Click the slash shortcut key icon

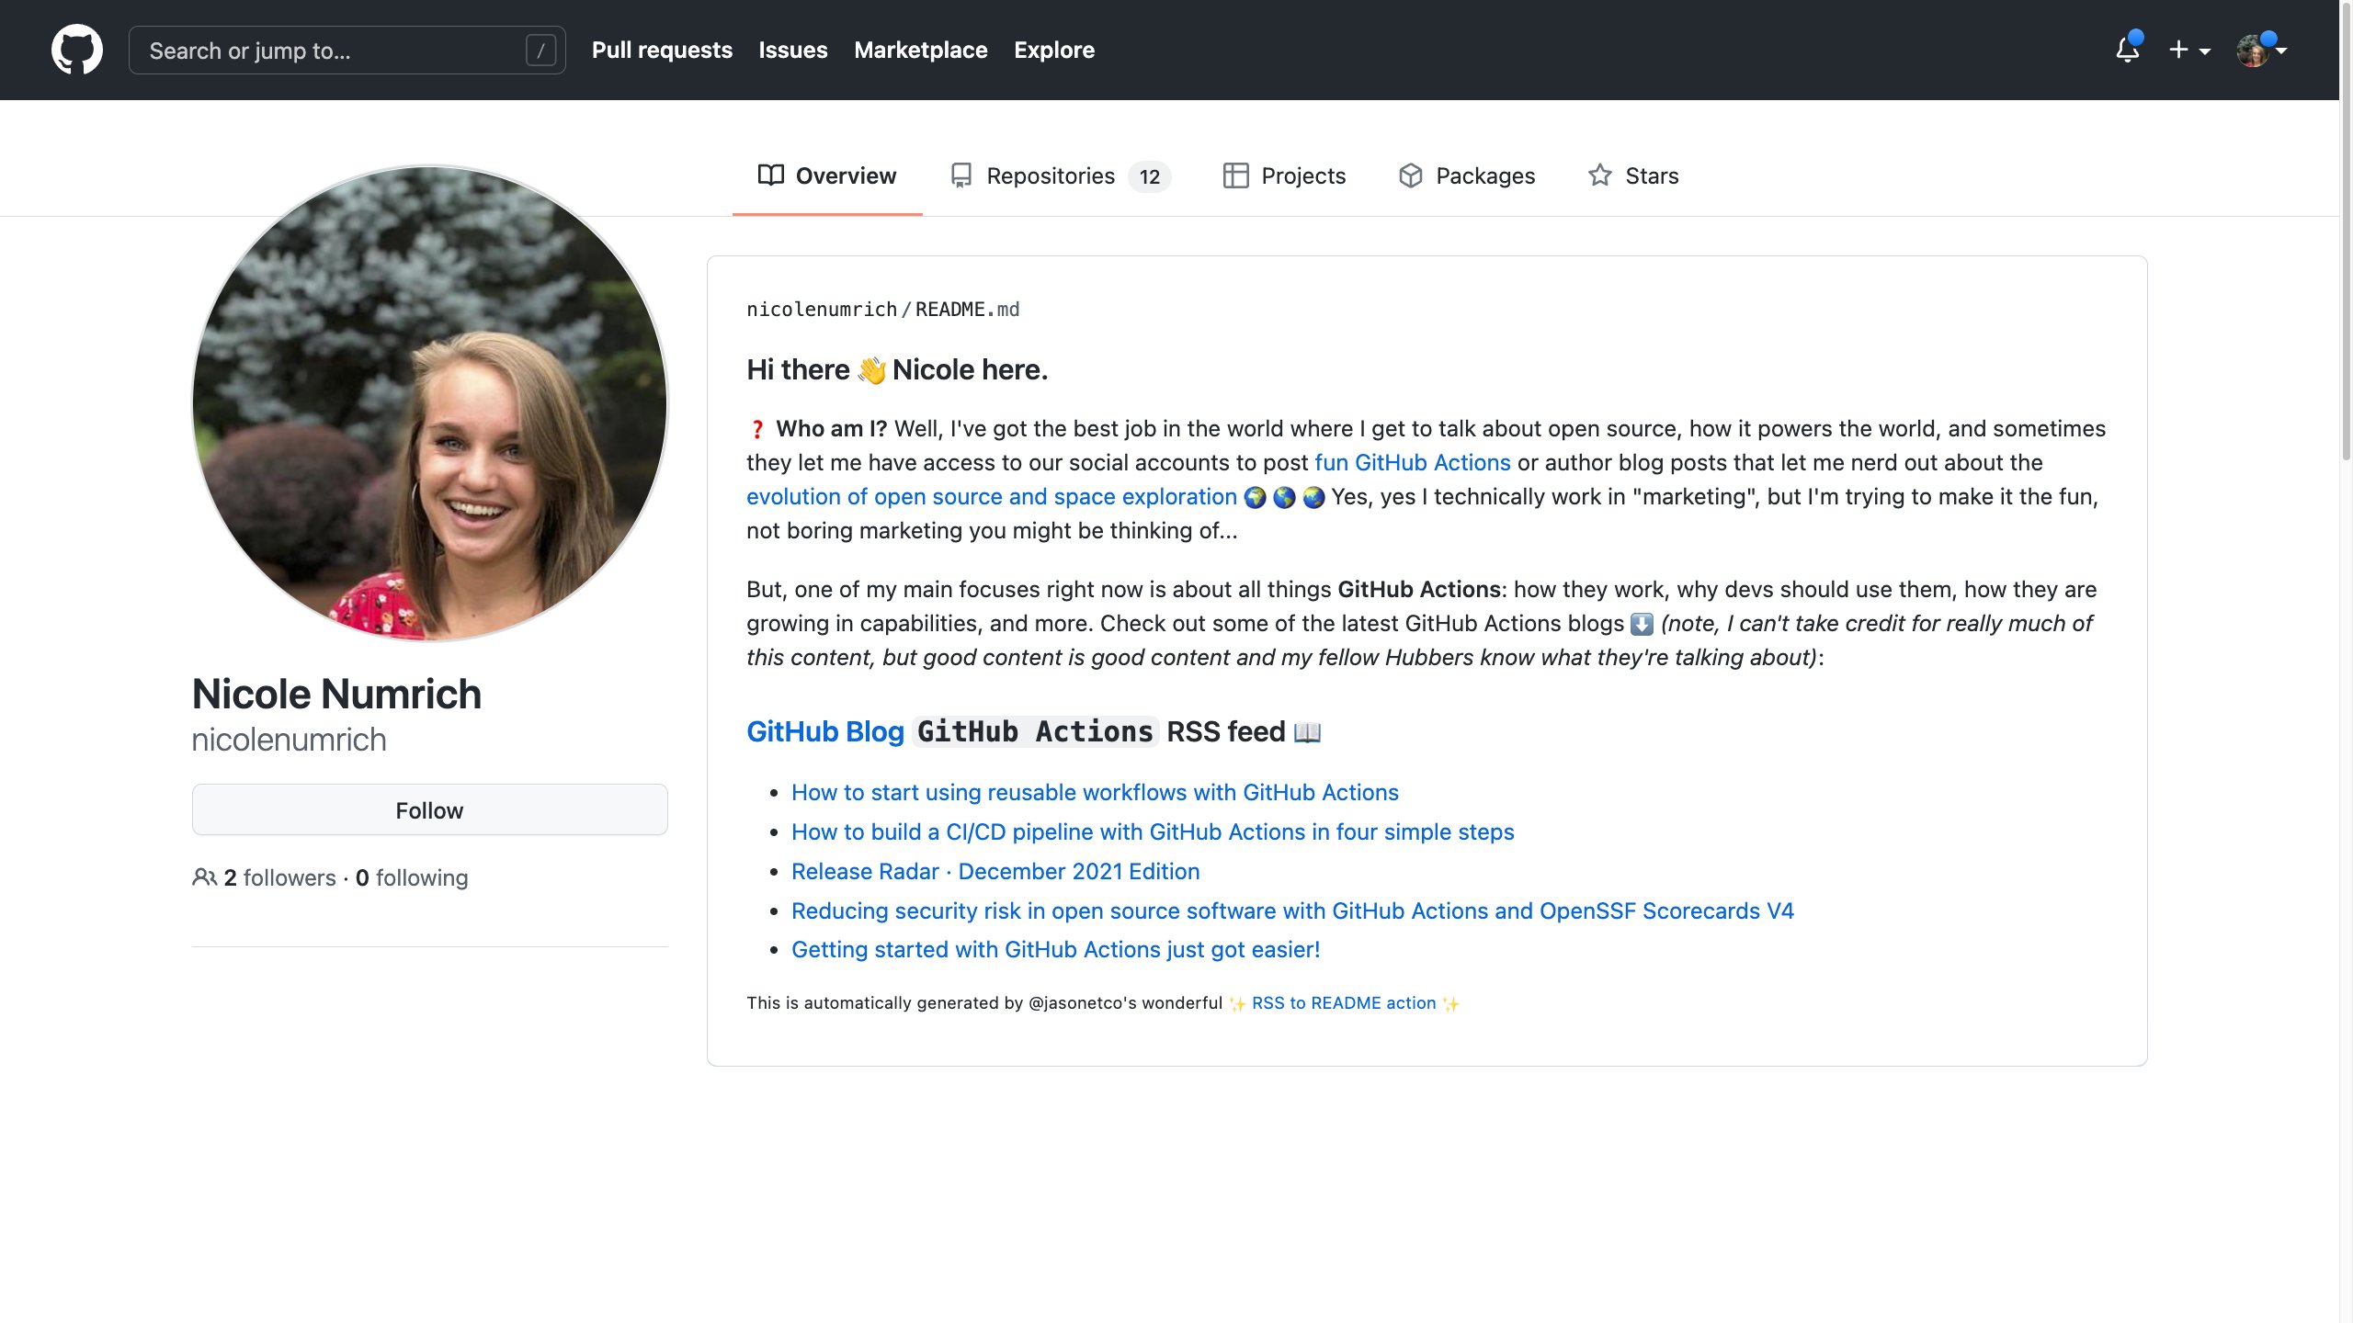540,51
